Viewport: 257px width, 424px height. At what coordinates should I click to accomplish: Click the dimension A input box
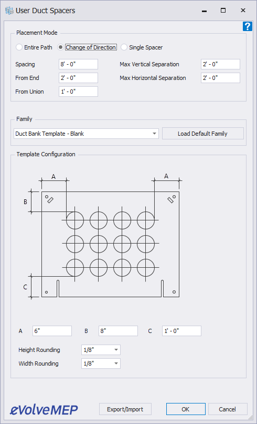pyautogui.click(x=52, y=331)
